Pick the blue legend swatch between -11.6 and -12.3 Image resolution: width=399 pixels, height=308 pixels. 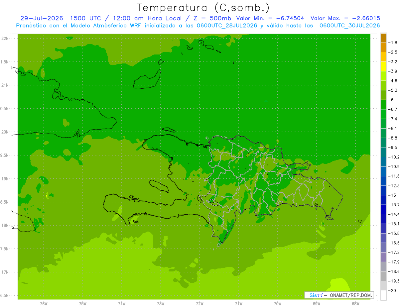(x=383, y=181)
